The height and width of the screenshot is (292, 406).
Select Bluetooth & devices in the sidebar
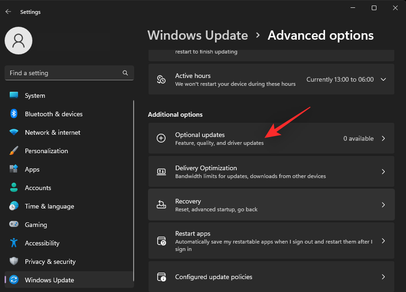[54, 114]
